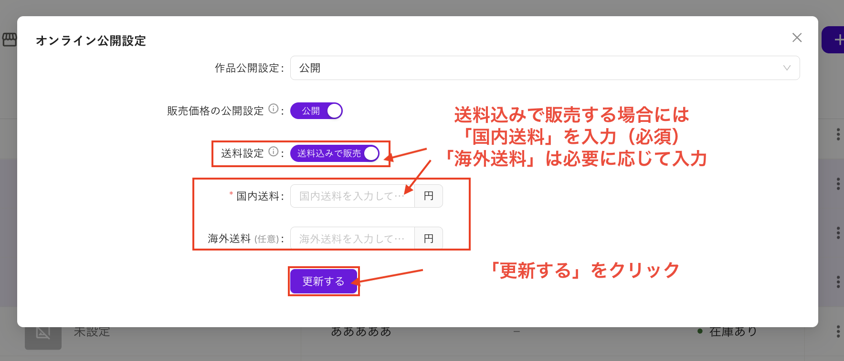Open the more menu on the 在庫あり row

(838, 331)
